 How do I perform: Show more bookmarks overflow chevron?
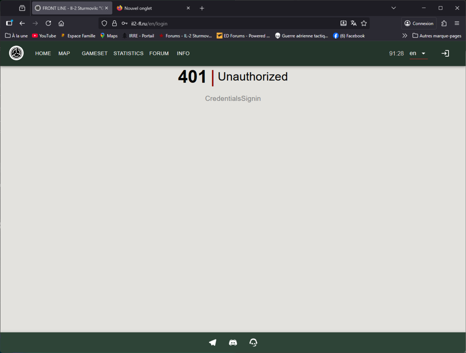click(x=405, y=36)
